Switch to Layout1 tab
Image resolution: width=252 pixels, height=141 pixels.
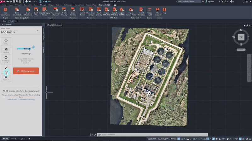(14, 139)
